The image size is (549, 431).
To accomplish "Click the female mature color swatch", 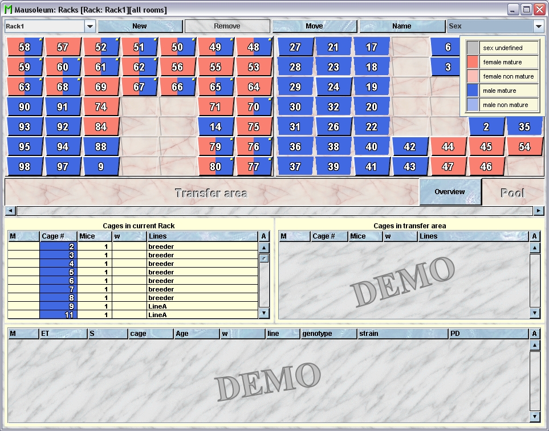I will pyautogui.click(x=473, y=62).
